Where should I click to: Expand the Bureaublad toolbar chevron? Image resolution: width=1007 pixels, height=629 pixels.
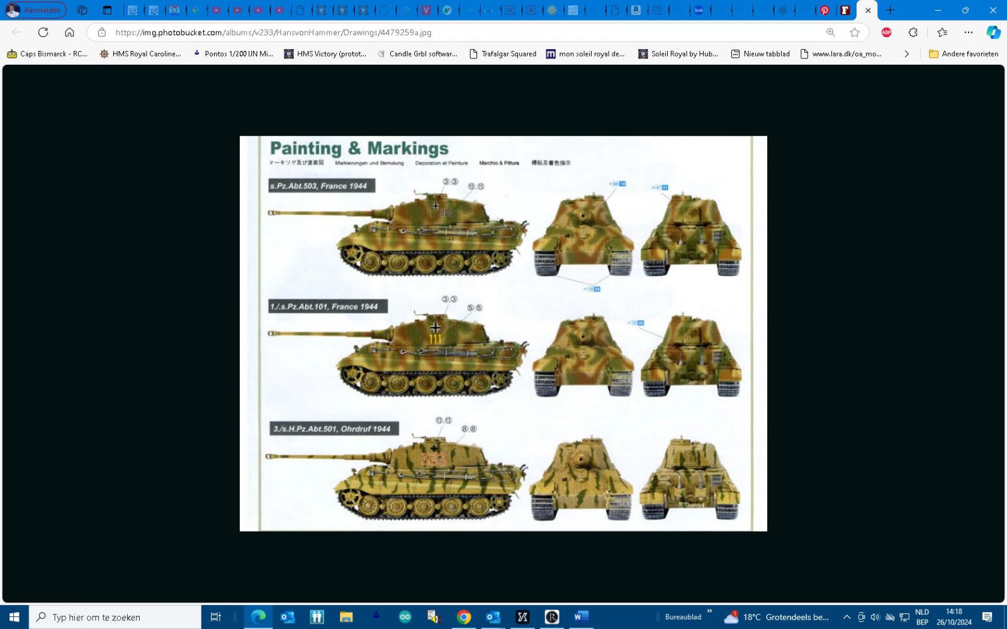pos(709,611)
